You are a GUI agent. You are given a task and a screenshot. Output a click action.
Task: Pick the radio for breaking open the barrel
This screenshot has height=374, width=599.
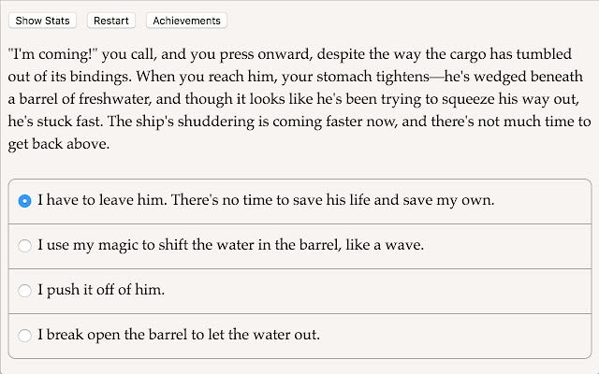(25, 336)
